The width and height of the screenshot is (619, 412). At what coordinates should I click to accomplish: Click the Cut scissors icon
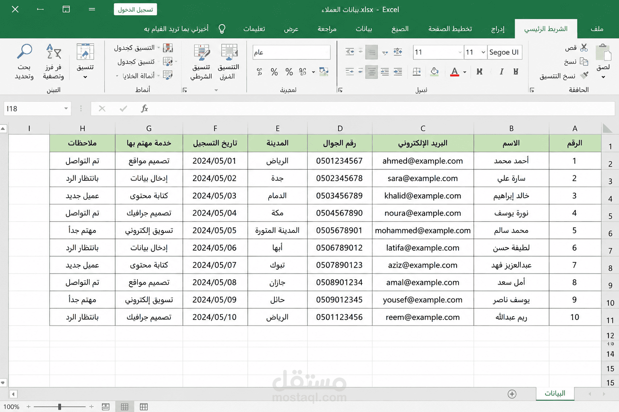584,48
